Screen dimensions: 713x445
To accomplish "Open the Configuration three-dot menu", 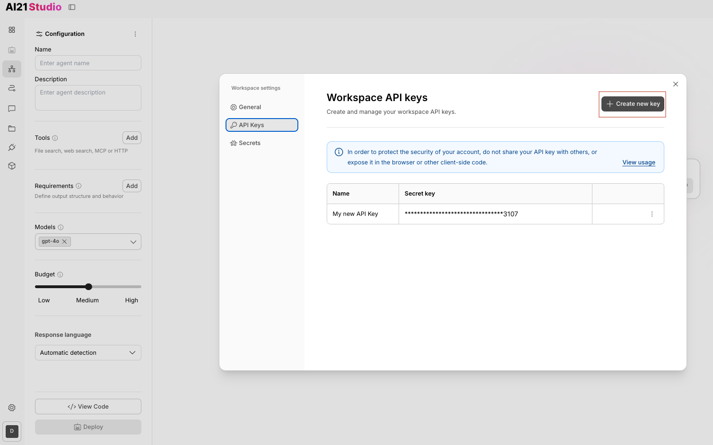I will coord(135,34).
